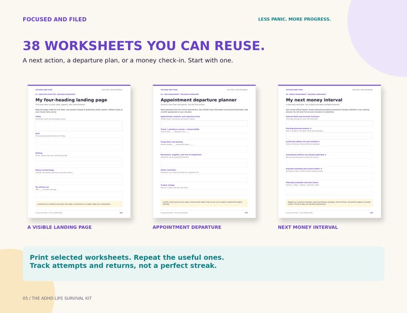407x313 pixels.
Task: Click 'Action reminders' label on departure planner
Action: point(169,170)
